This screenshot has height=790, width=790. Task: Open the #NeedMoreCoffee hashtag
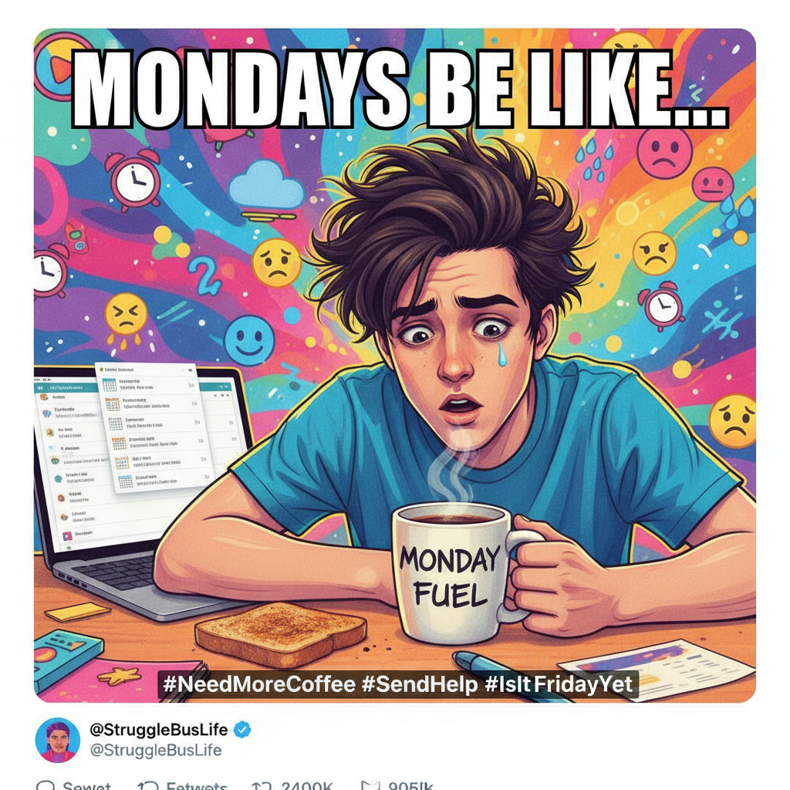259,684
